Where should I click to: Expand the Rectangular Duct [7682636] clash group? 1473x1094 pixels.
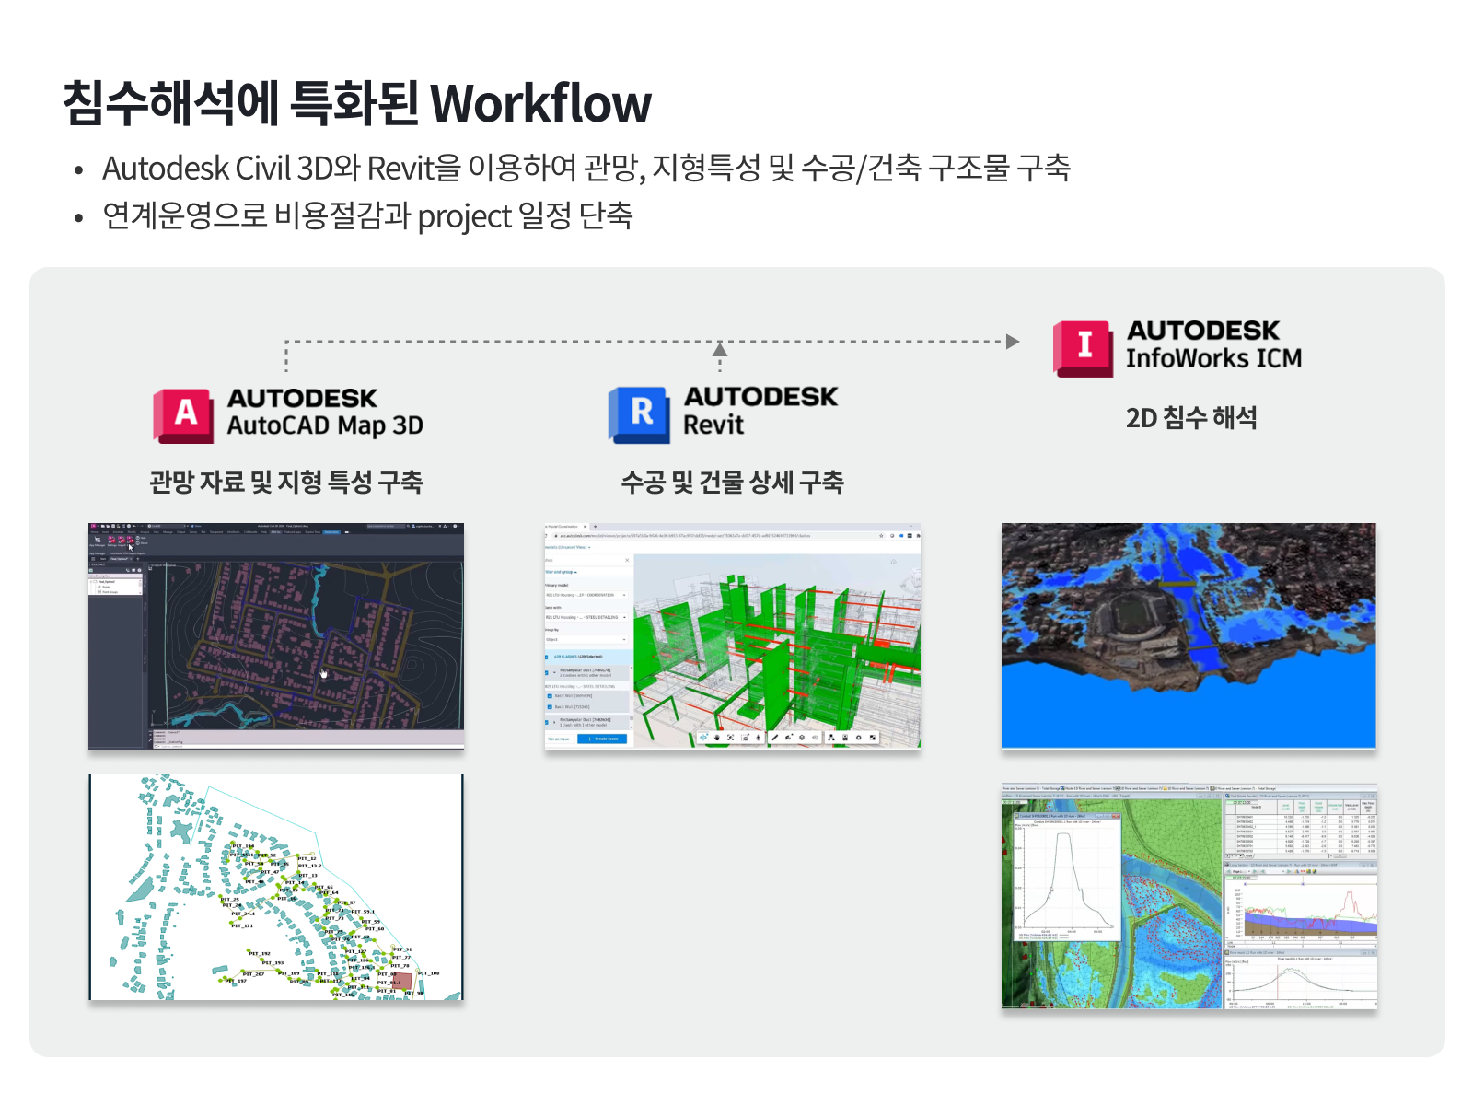point(554,722)
